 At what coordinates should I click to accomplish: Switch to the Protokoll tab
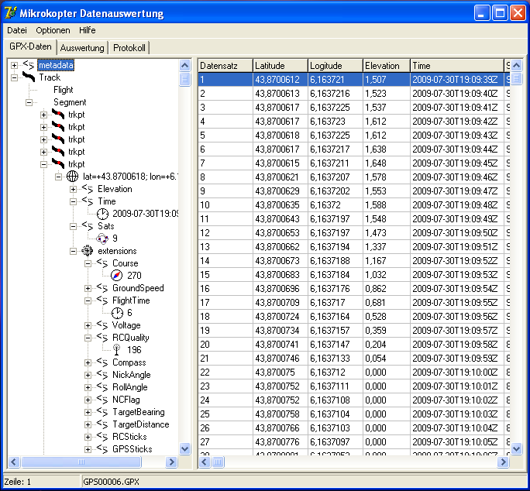(x=129, y=48)
